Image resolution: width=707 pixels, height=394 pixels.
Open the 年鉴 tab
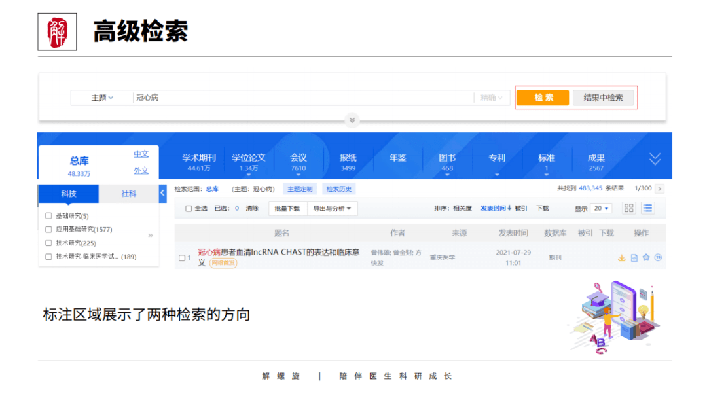pyautogui.click(x=397, y=158)
